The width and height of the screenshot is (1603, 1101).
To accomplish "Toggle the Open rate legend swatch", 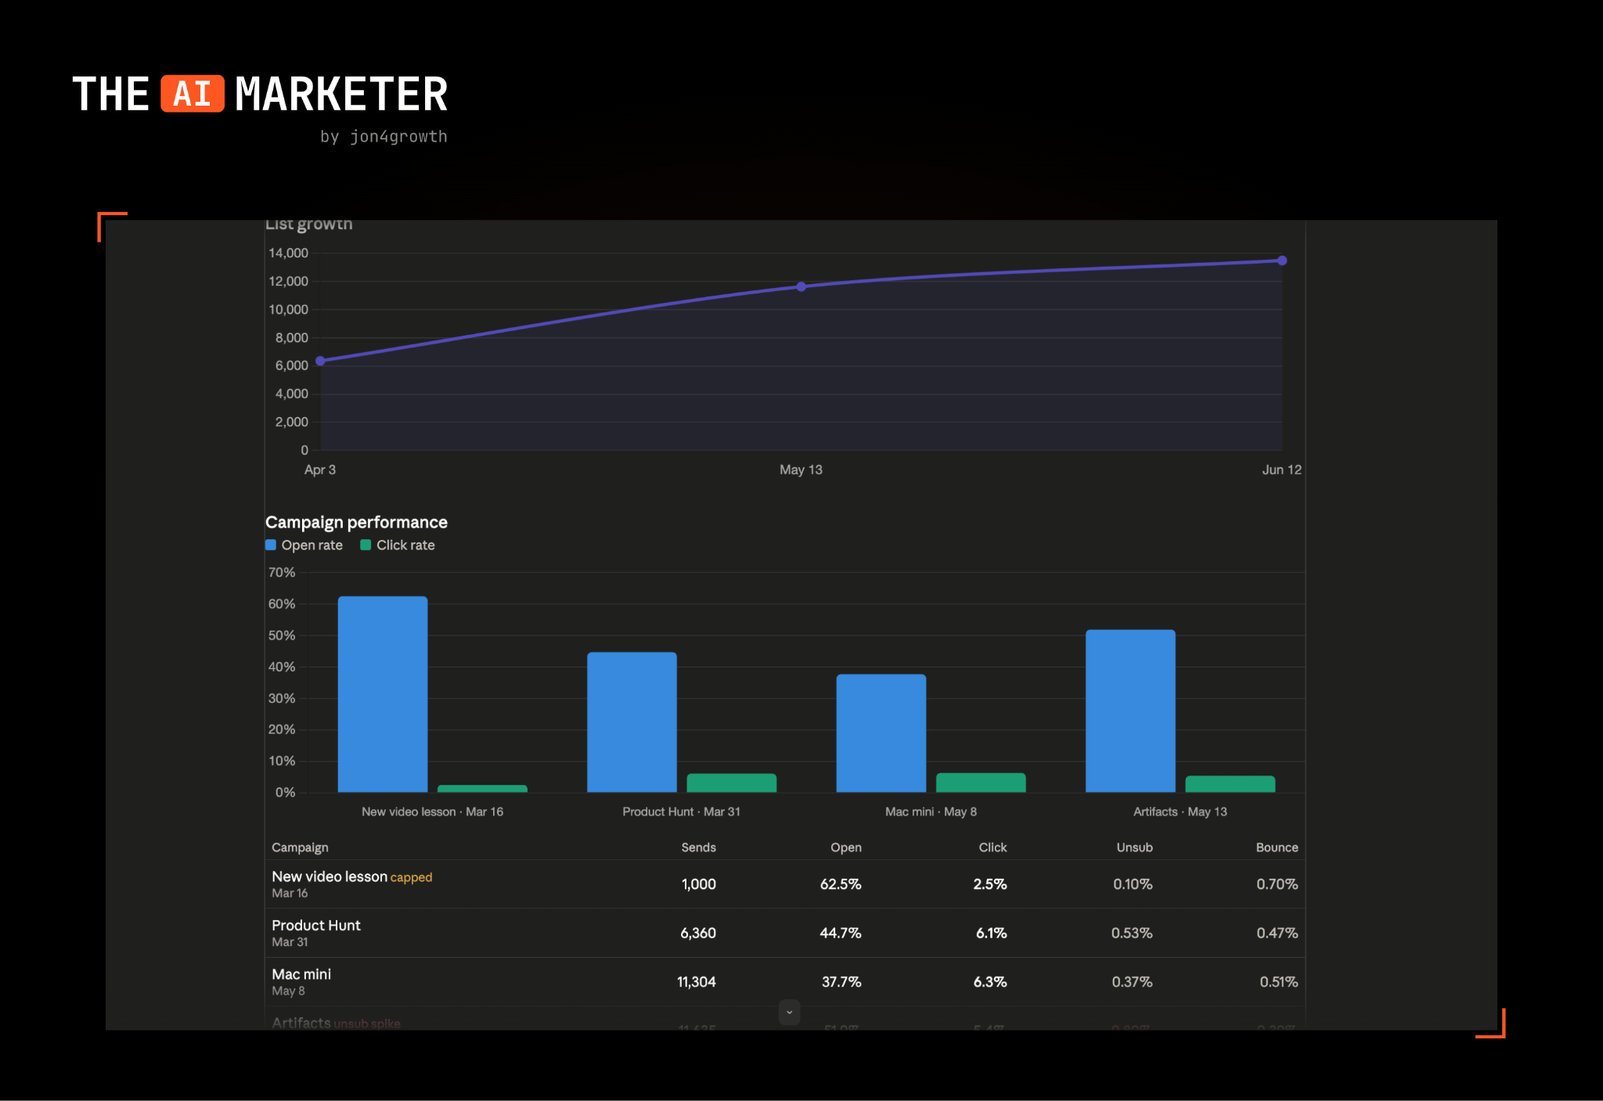I will [271, 545].
